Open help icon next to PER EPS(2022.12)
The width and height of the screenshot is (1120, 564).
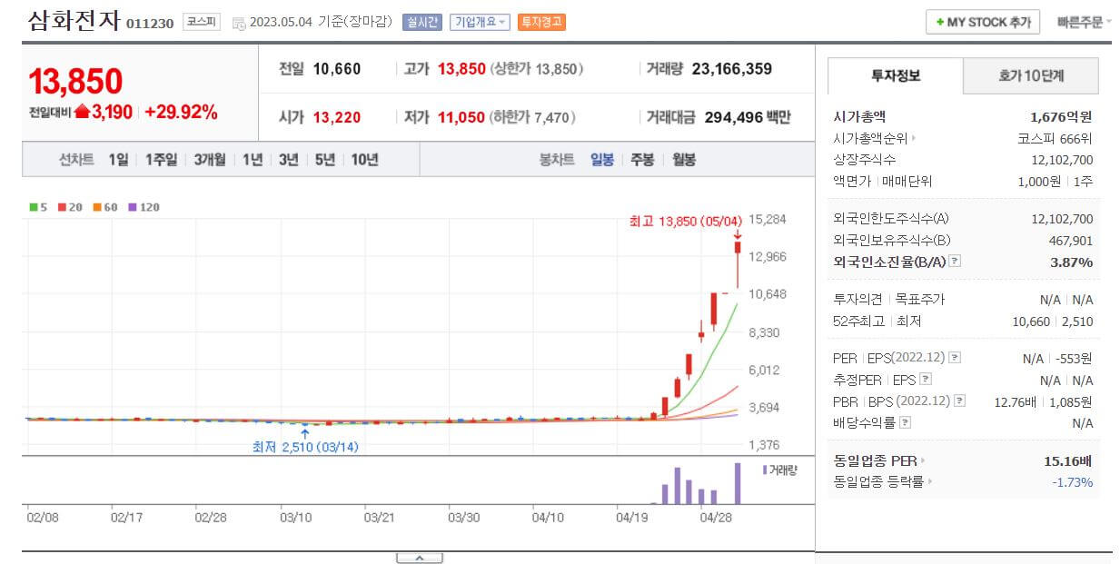click(954, 358)
